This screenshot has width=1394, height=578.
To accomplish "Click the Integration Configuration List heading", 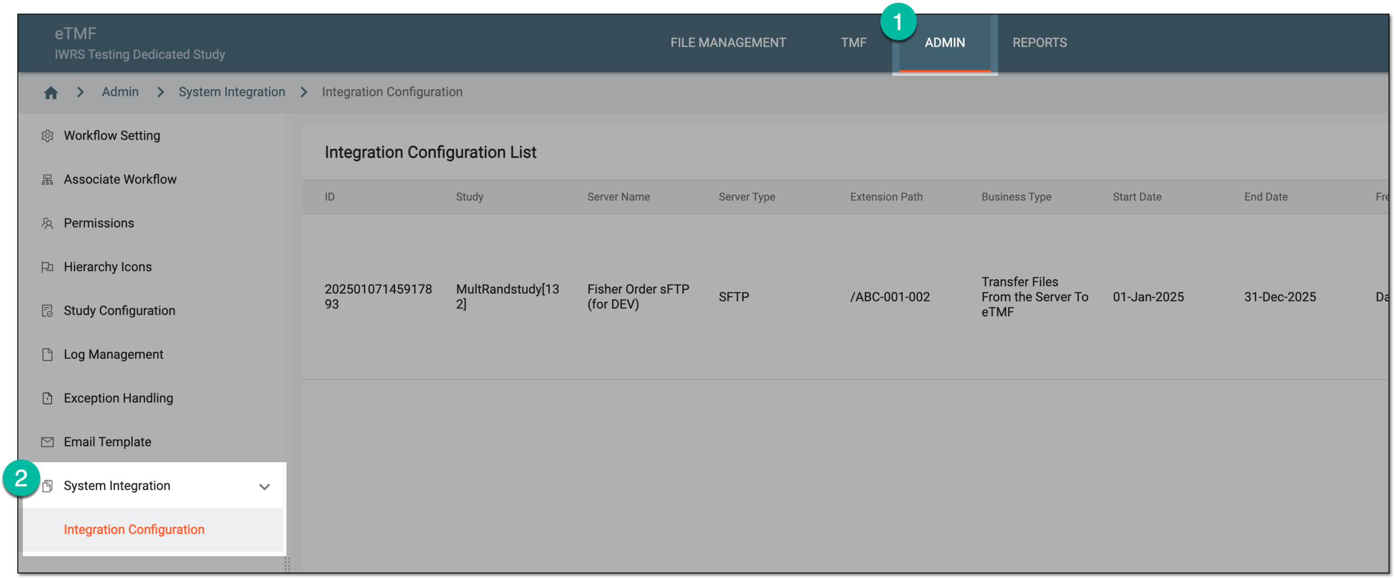I will [430, 152].
